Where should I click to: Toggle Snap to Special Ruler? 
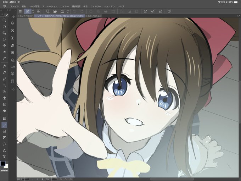click(153, 11)
